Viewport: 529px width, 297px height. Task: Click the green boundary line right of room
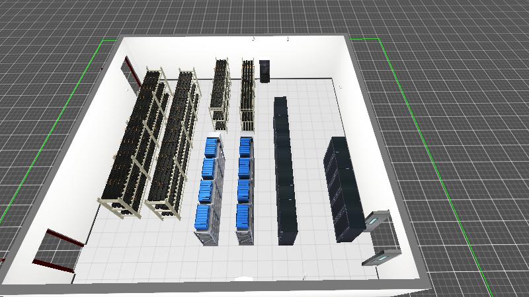423,125
